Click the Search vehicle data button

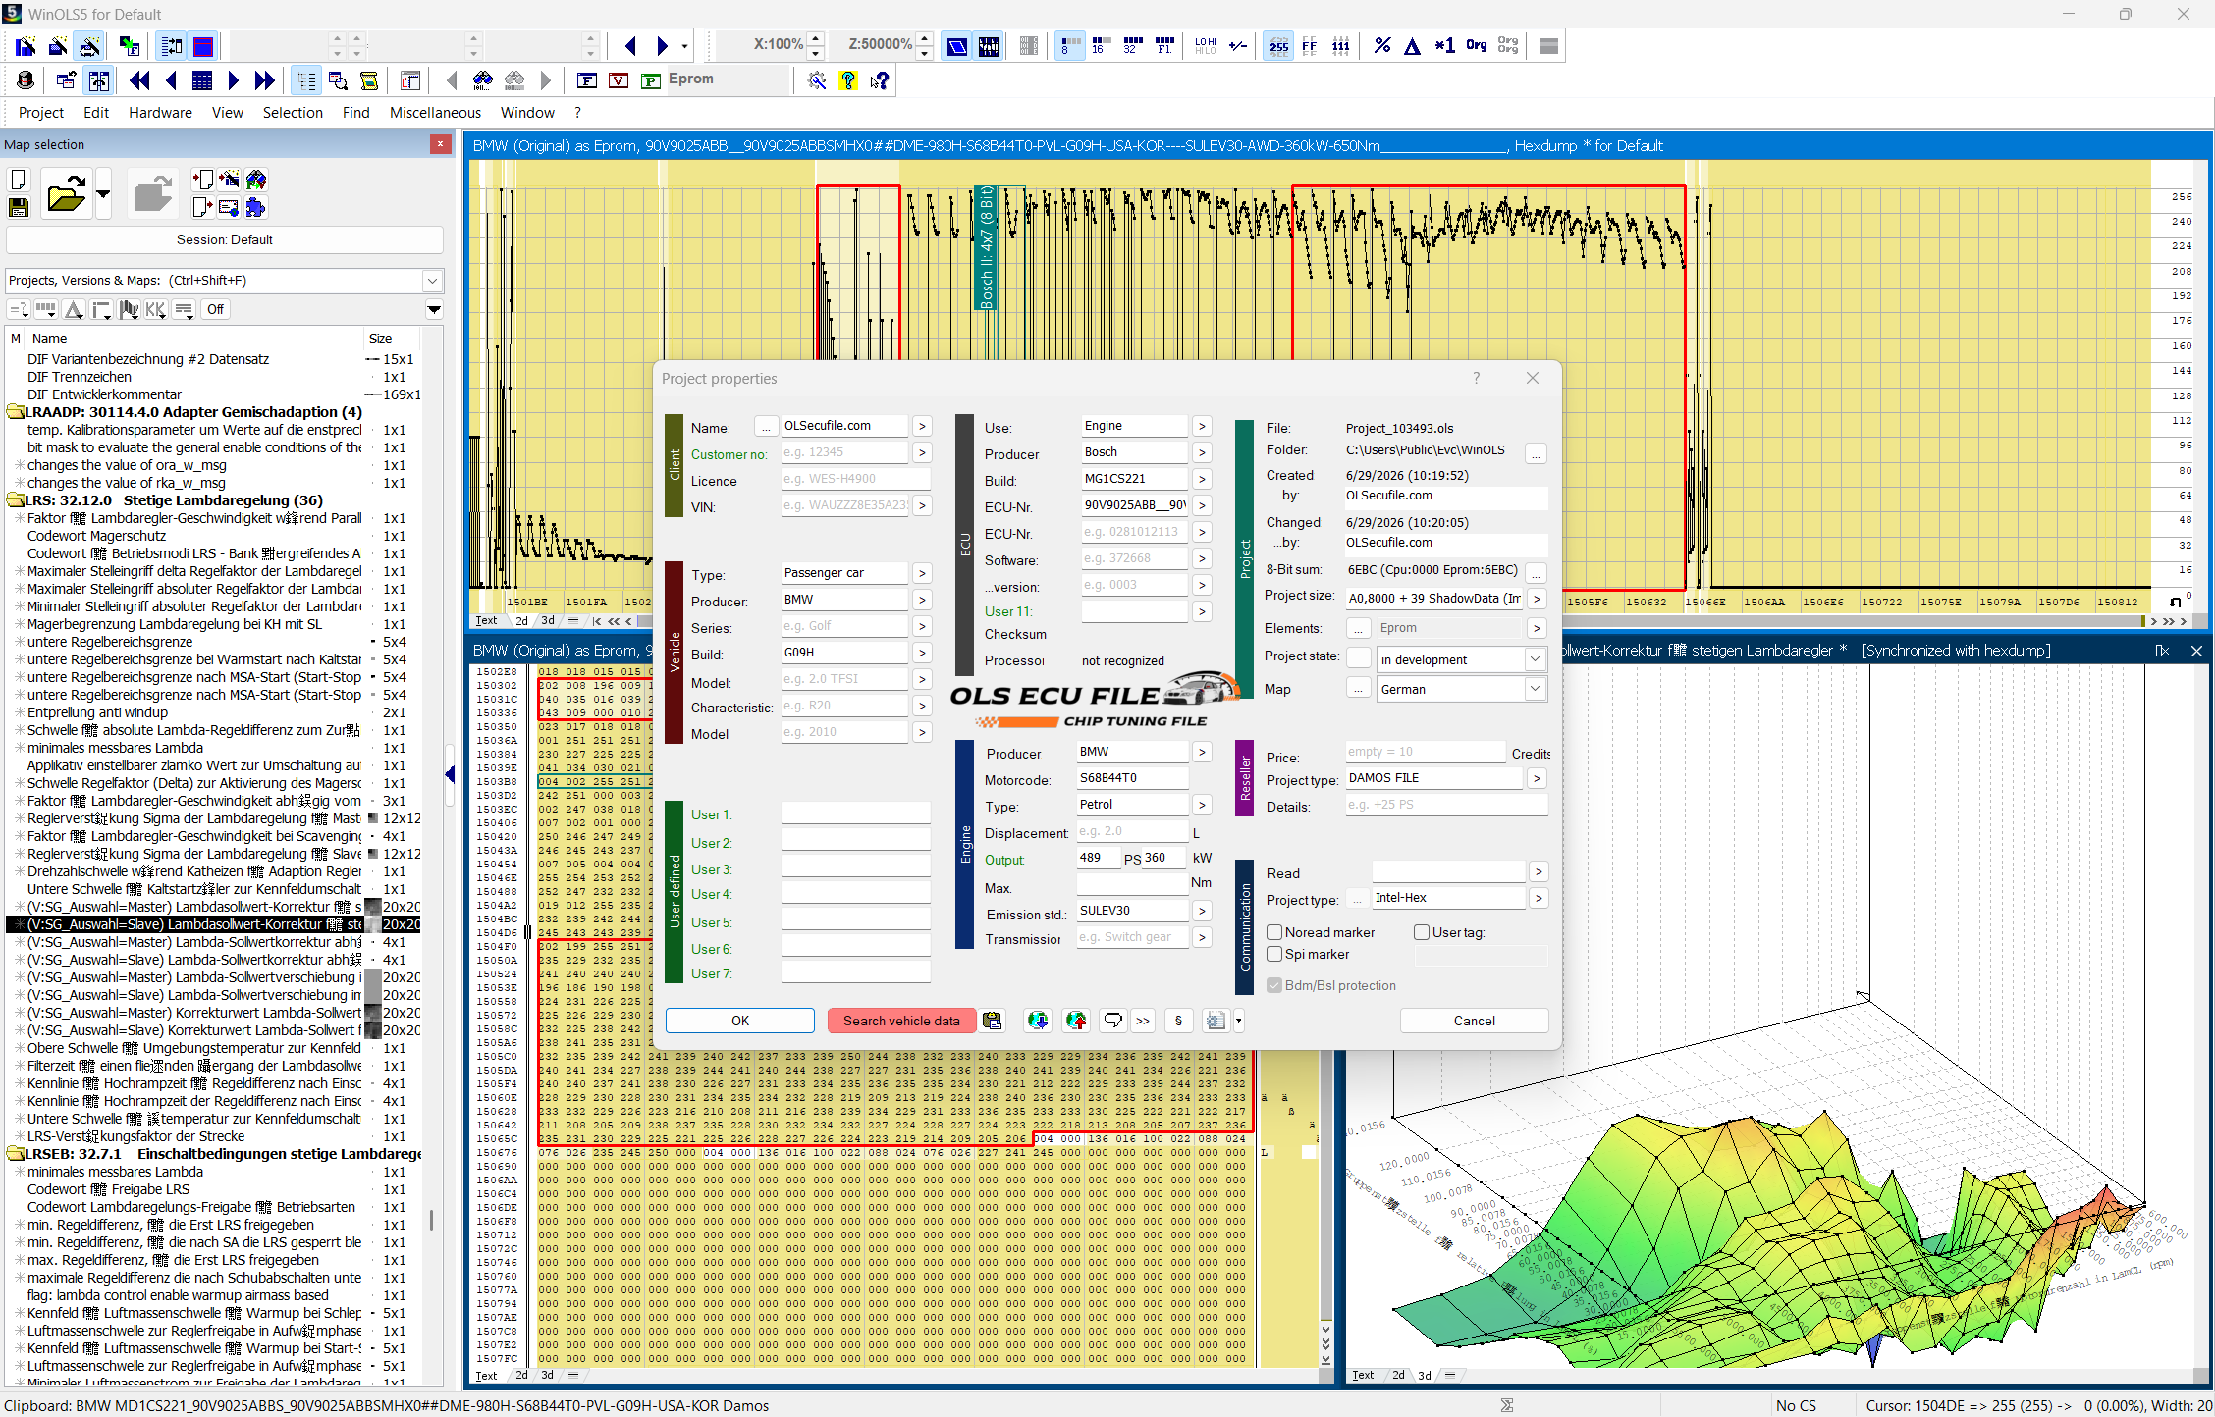(901, 1021)
